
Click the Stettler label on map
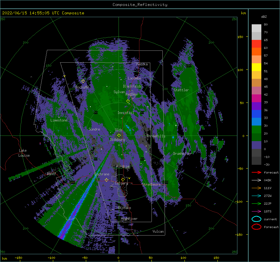(x=181, y=90)
